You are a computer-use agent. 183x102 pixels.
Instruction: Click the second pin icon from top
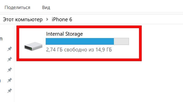tap(10, 59)
